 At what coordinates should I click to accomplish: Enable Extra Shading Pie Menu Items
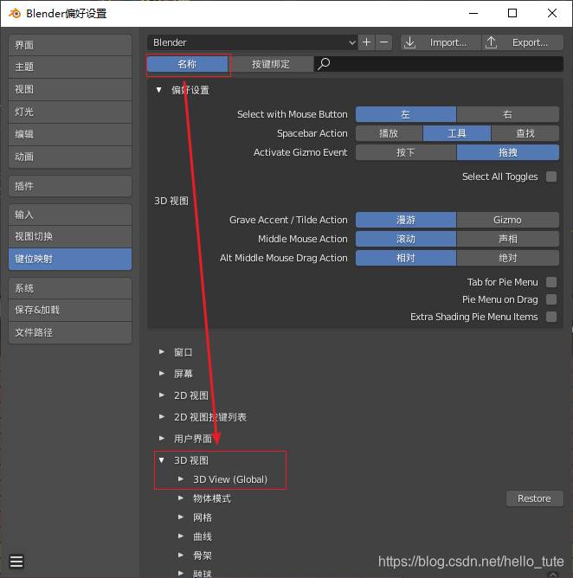[x=551, y=317]
